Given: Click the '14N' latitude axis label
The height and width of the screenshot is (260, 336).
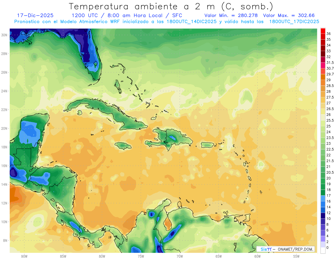Looking at the screenshot, I should 4,185.
